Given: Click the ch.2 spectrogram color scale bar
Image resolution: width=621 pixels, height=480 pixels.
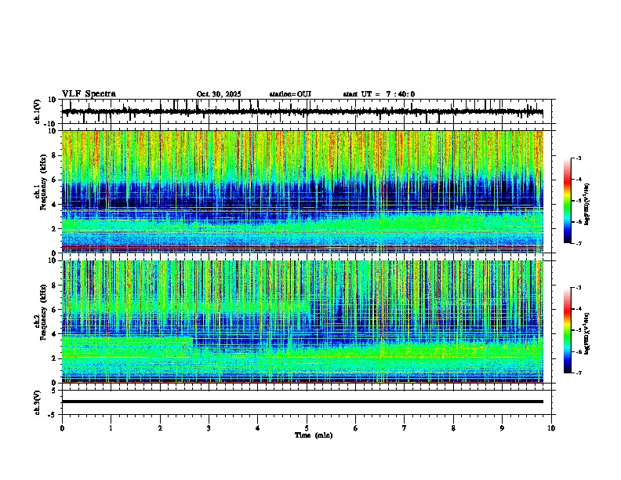Looking at the screenshot, I should [568, 330].
